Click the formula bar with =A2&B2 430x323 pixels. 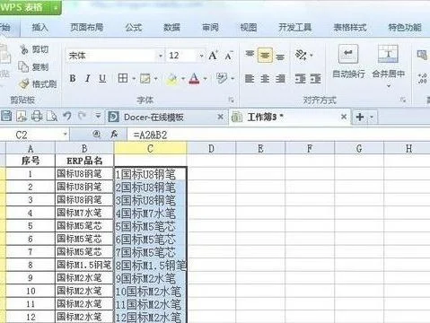(278, 135)
